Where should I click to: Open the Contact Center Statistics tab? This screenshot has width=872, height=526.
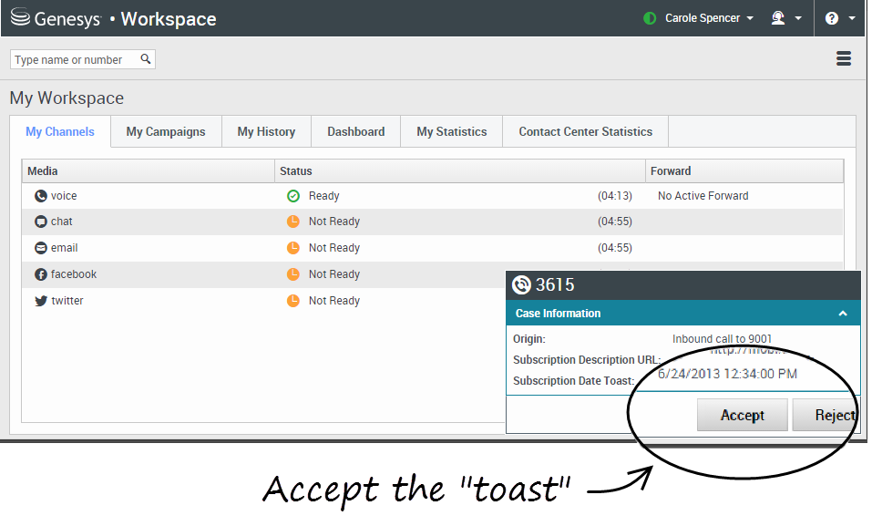click(x=585, y=131)
